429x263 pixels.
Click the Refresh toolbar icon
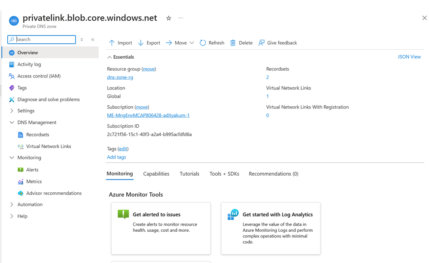point(202,43)
